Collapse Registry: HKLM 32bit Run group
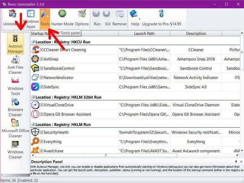The image size is (244, 183). coord(33,97)
